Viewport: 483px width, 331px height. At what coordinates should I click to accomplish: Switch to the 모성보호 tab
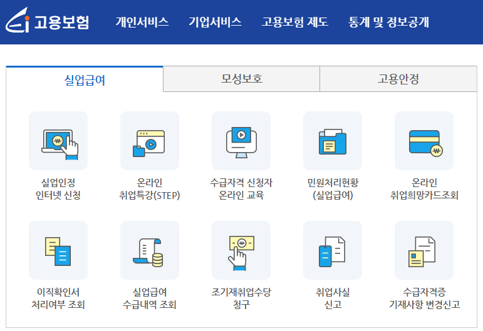tap(242, 79)
